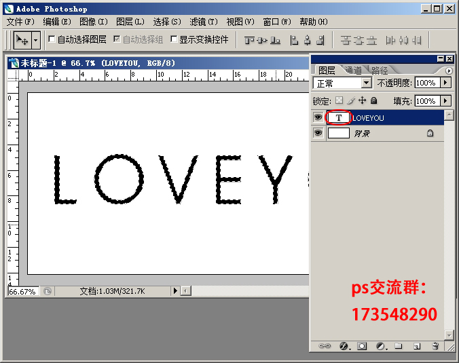Click the layers panel scroll up arrow
The image size is (459, 363).
tap(449, 115)
